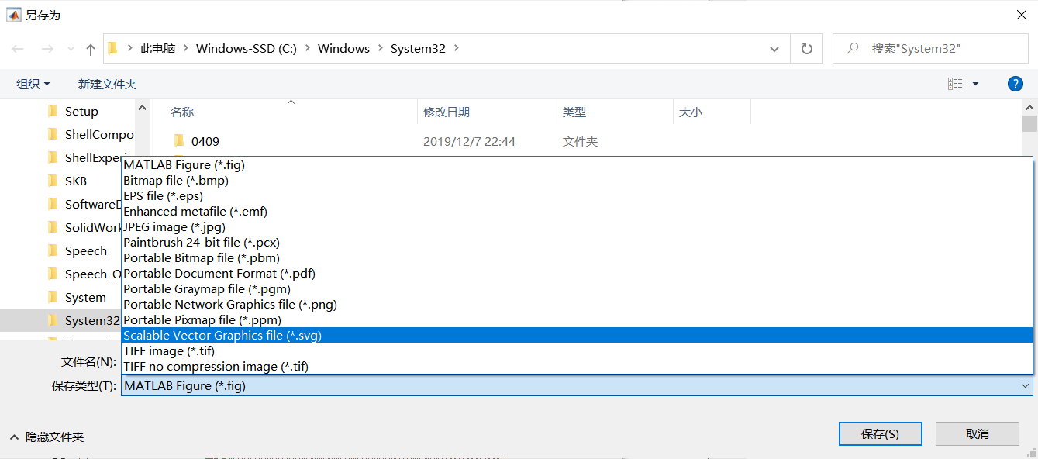The image size is (1038, 459).
Task: Collapse folders with 隐藏文件夹
Action: click(x=47, y=437)
